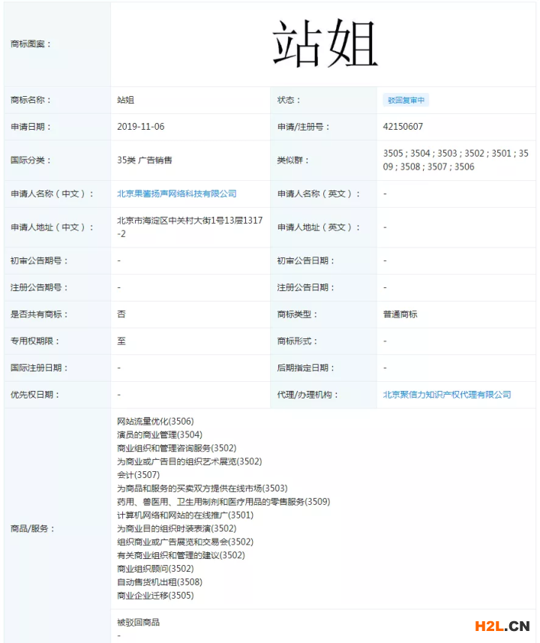Click the 商标名称 value 站姐
The height and width of the screenshot is (643, 540).
(126, 100)
